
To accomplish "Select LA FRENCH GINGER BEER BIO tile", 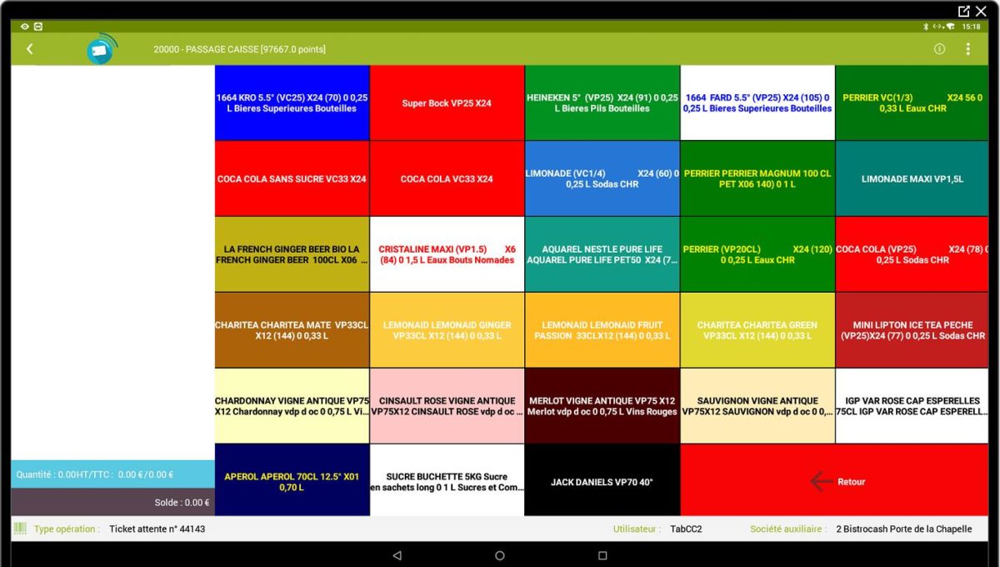I will click(x=292, y=254).
